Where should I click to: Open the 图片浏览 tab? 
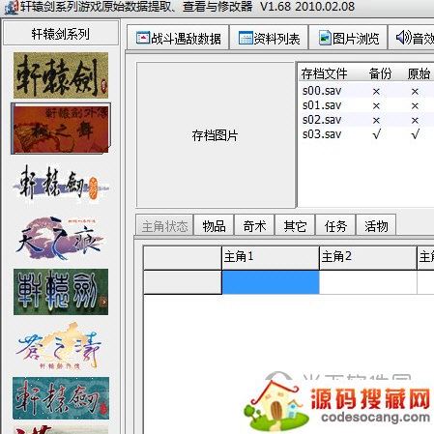click(348, 38)
